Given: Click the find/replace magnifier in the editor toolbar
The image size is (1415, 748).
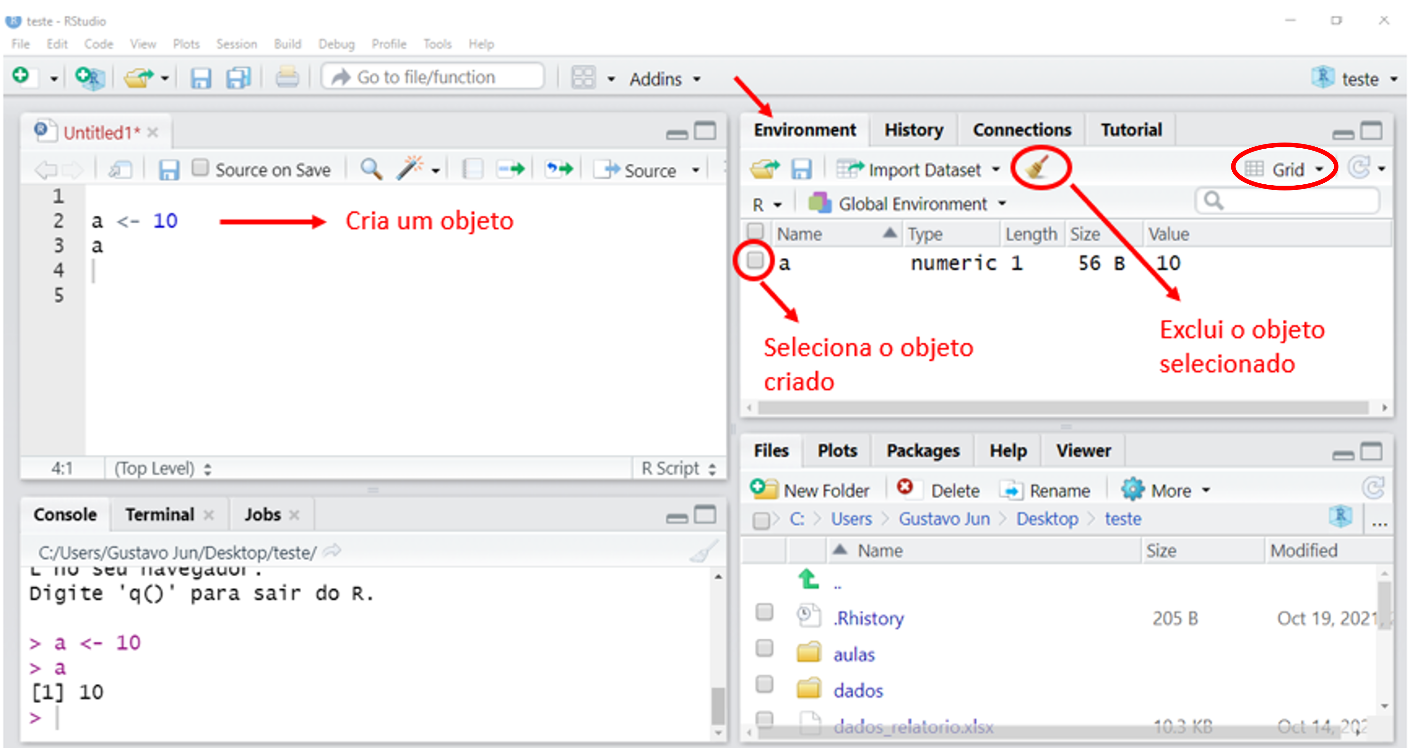Looking at the screenshot, I should [371, 169].
